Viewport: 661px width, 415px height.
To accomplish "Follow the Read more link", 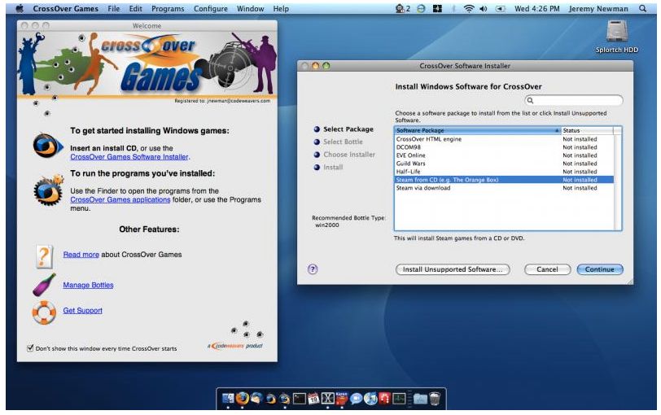I will pyautogui.click(x=81, y=255).
